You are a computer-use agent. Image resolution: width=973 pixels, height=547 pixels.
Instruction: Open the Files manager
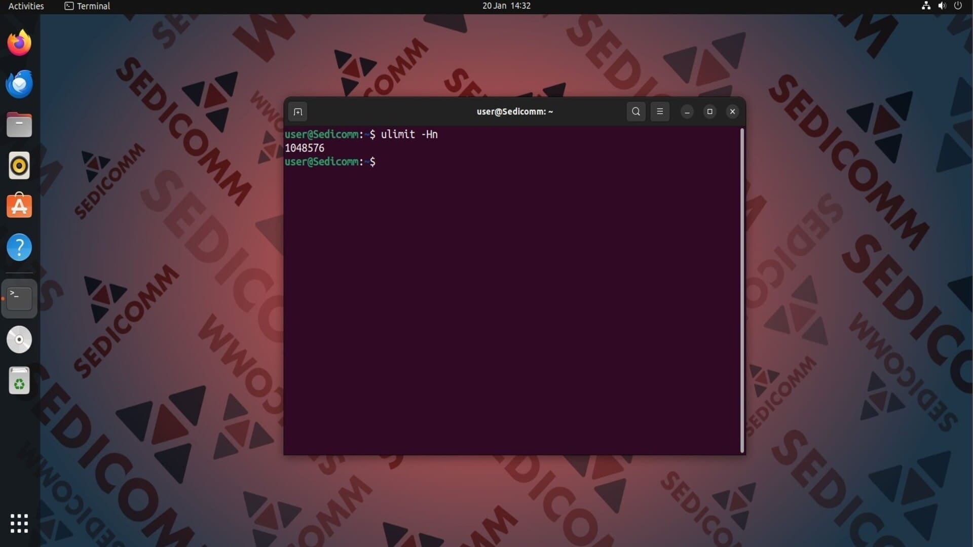click(x=19, y=125)
